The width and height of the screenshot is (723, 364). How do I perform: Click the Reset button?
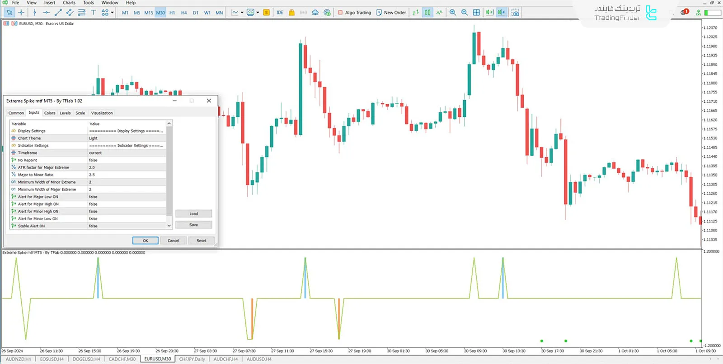click(201, 241)
